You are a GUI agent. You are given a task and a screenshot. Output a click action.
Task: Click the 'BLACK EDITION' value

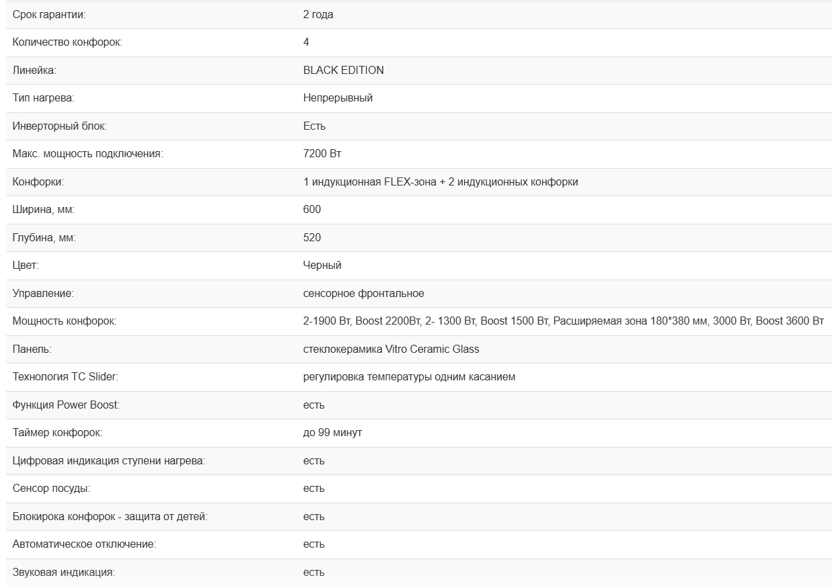pyautogui.click(x=343, y=70)
